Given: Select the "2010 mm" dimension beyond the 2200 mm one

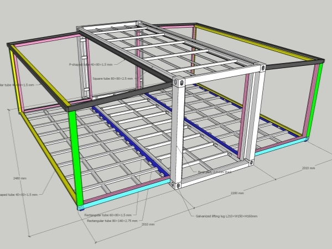Looking at the screenshot, I should tap(308, 168).
